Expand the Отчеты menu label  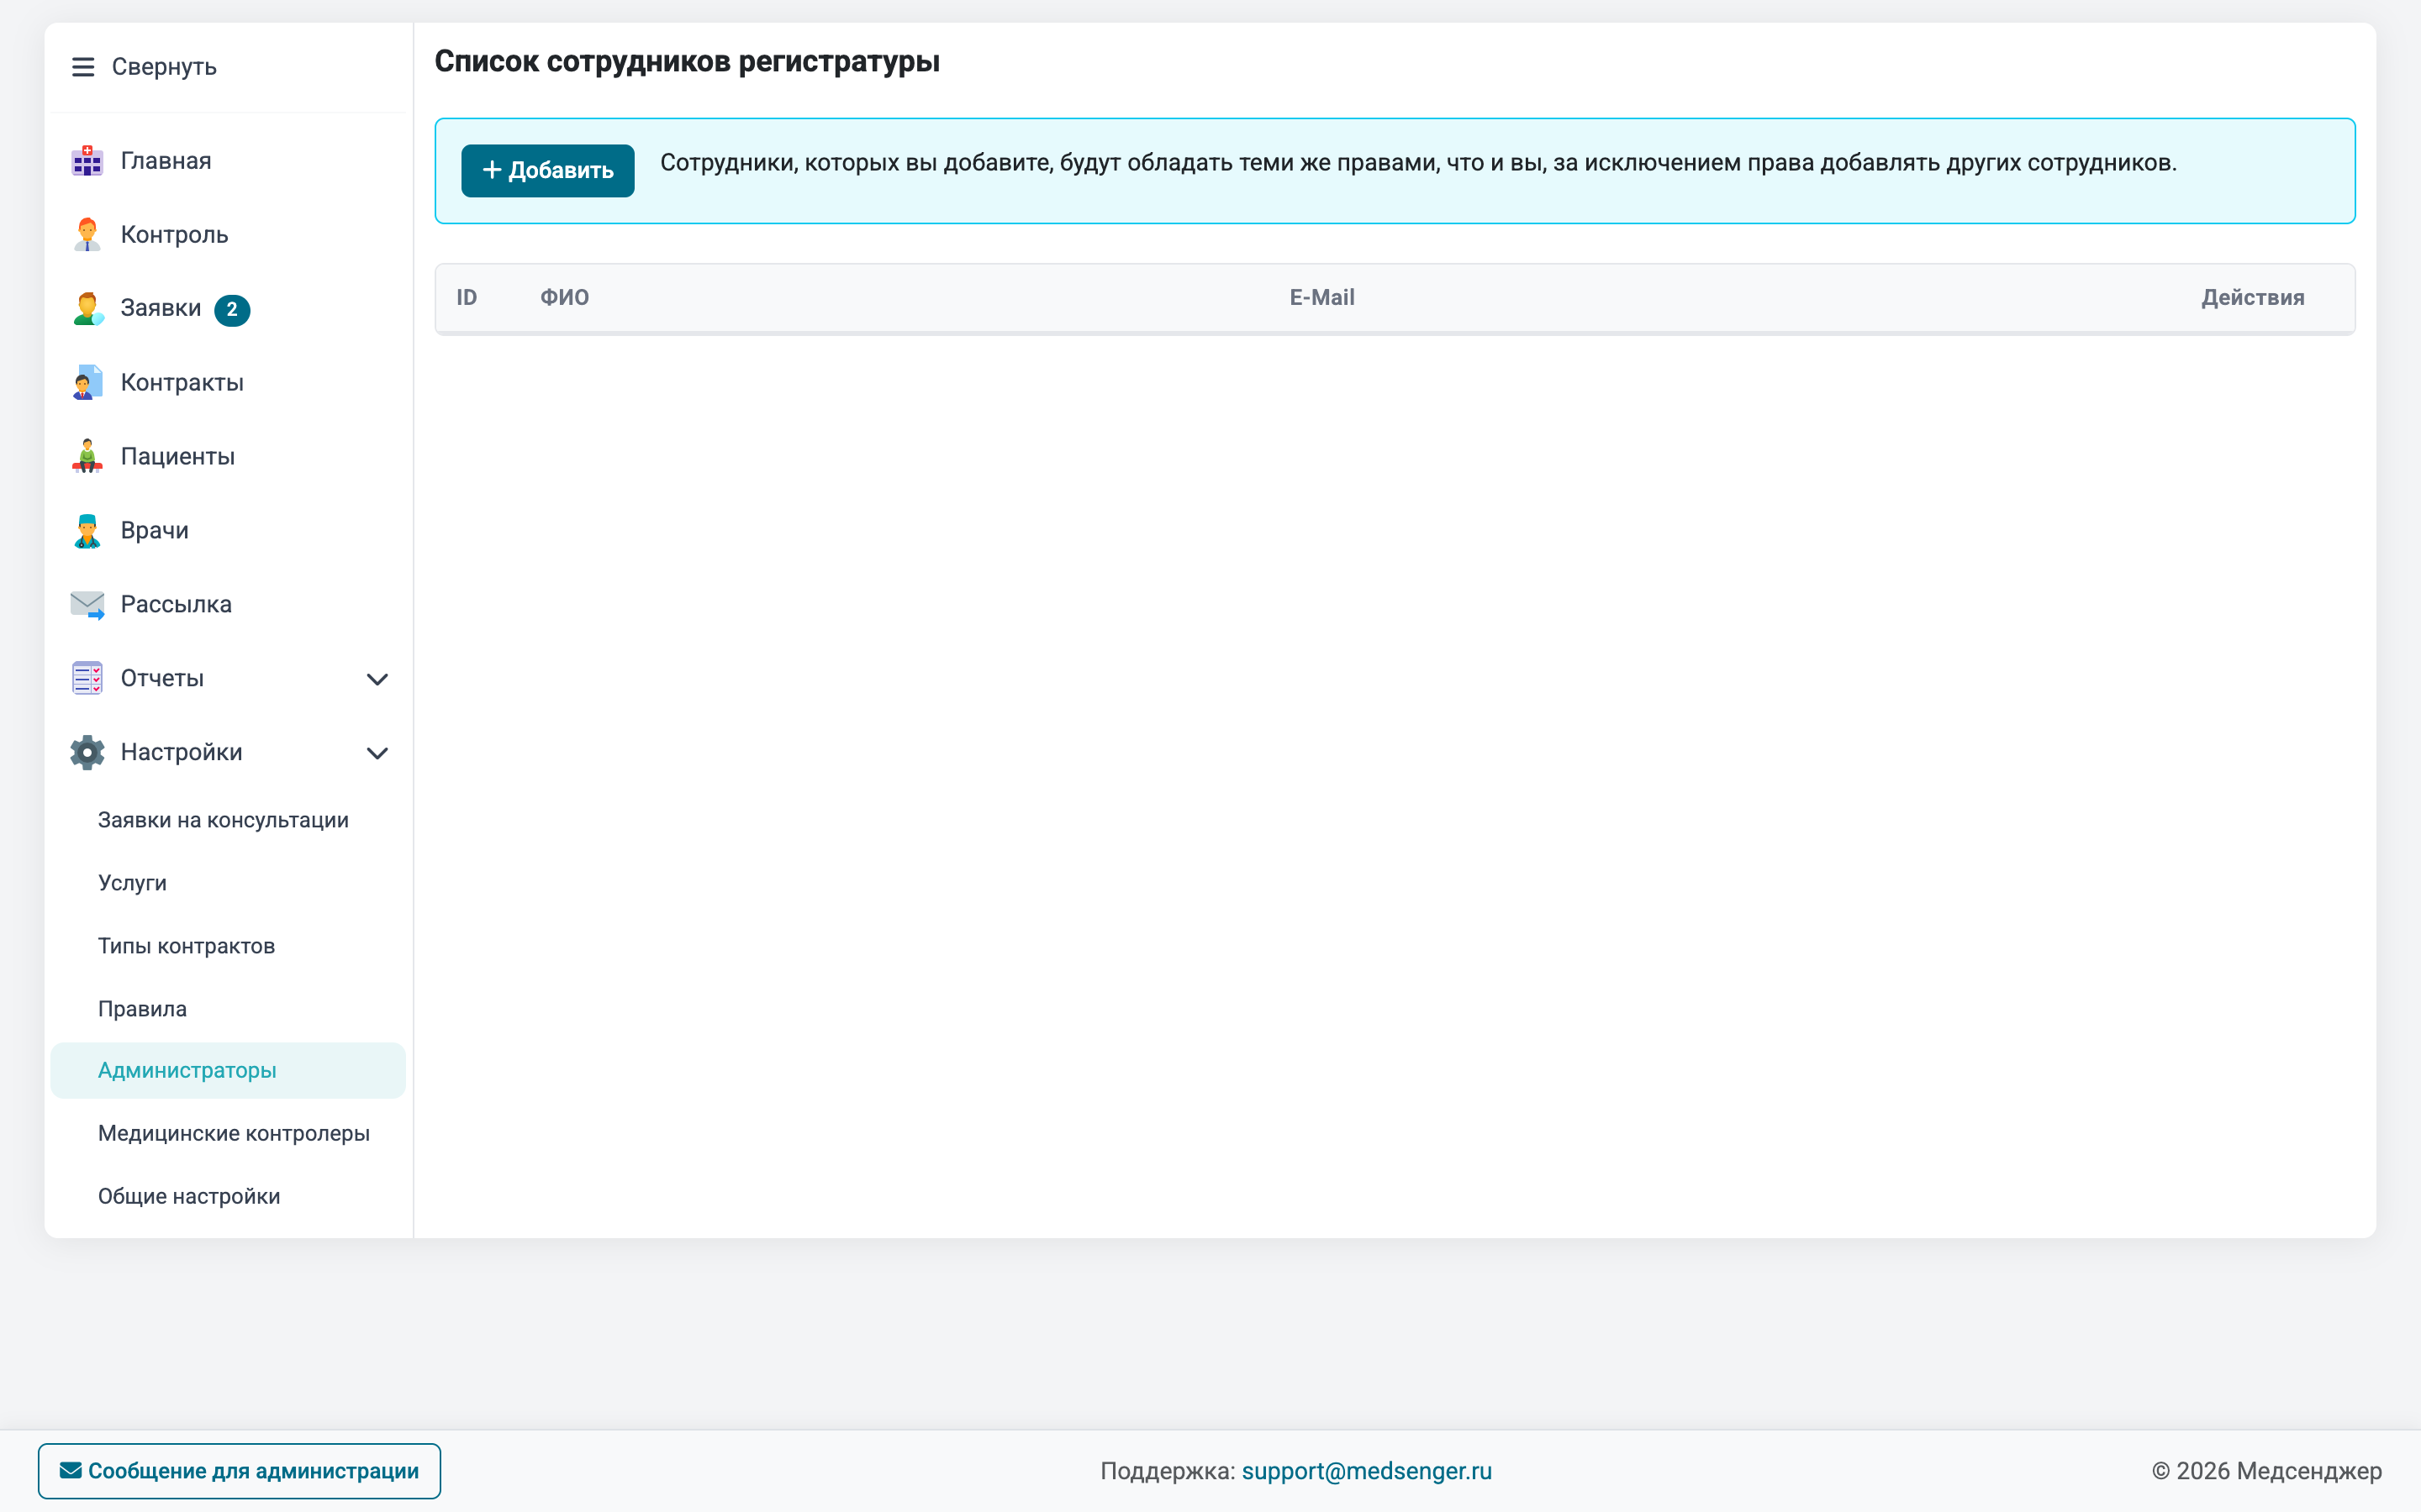(162, 679)
